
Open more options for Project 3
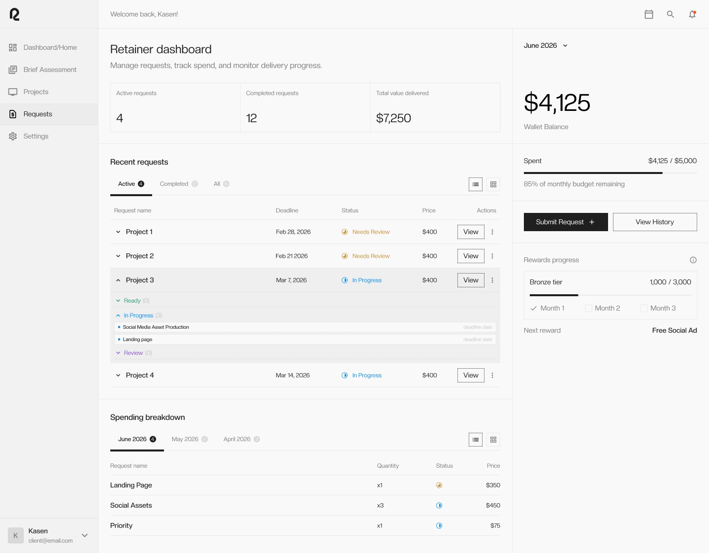point(492,280)
